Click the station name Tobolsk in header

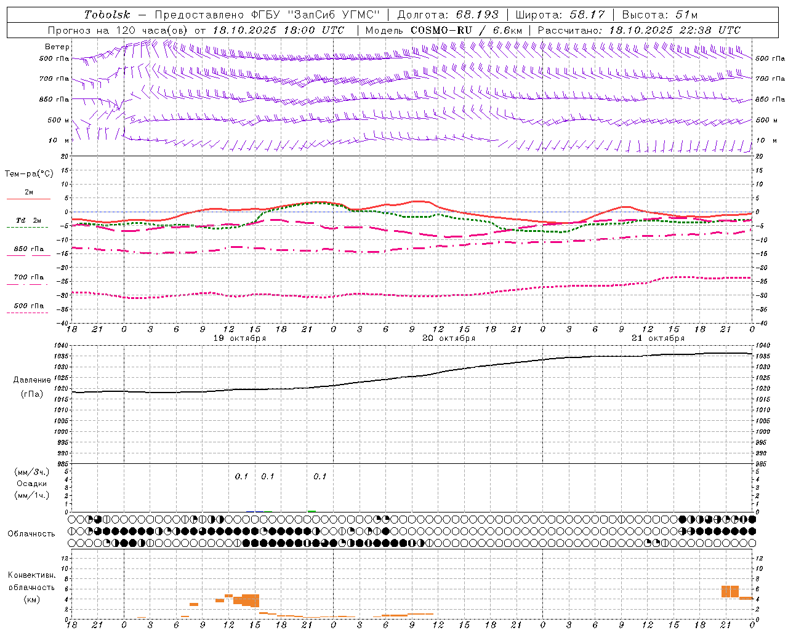click(x=107, y=15)
